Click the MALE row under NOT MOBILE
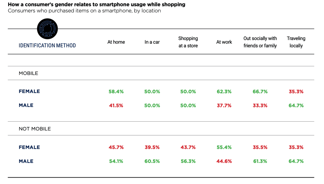Screen dimensions: 324x184 click(x=26, y=161)
